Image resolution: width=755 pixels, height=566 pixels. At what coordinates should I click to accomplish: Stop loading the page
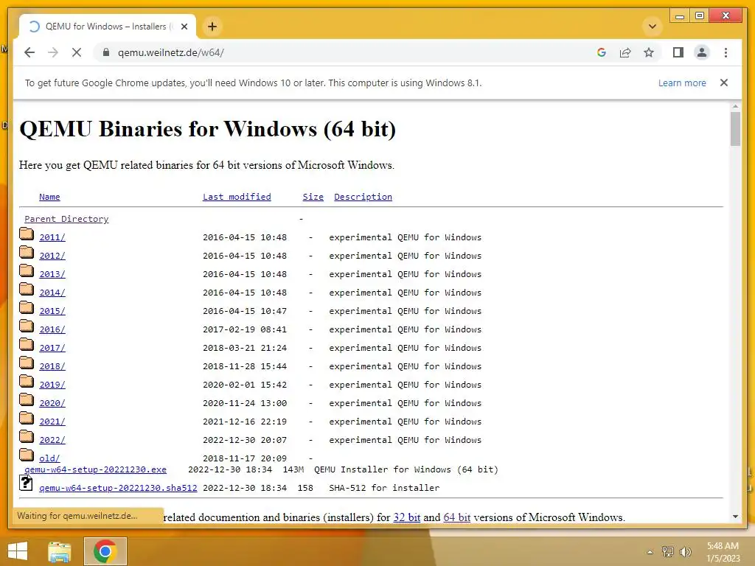coord(77,52)
